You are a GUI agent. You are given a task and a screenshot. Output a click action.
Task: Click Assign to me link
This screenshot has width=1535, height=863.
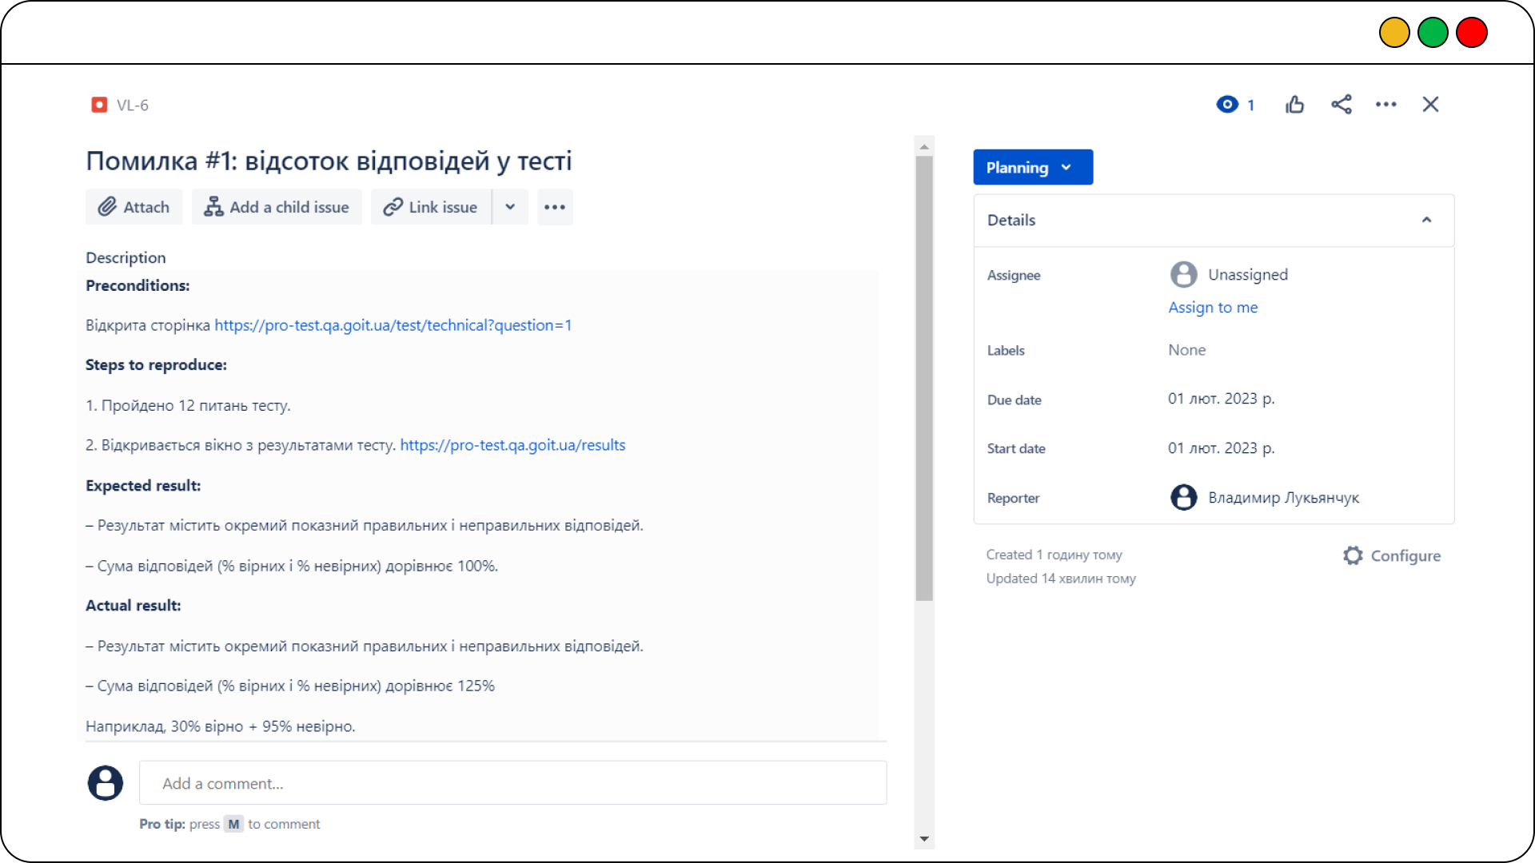[1213, 307]
